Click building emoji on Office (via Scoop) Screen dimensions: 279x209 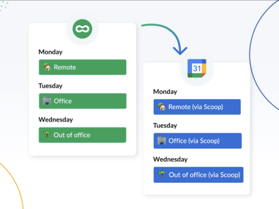[161, 141]
